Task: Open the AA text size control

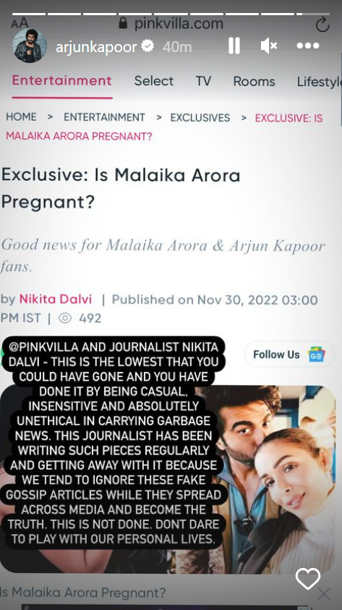Action: click(20, 24)
